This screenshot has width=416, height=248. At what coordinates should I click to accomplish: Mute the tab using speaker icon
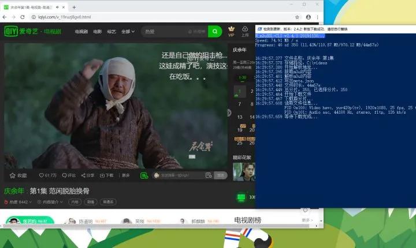(x=57, y=7)
